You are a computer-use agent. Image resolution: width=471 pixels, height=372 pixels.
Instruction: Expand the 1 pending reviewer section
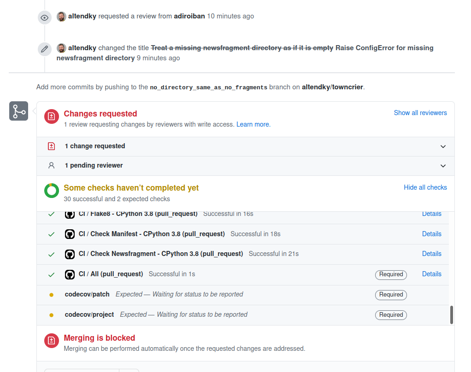(x=443, y=166)
